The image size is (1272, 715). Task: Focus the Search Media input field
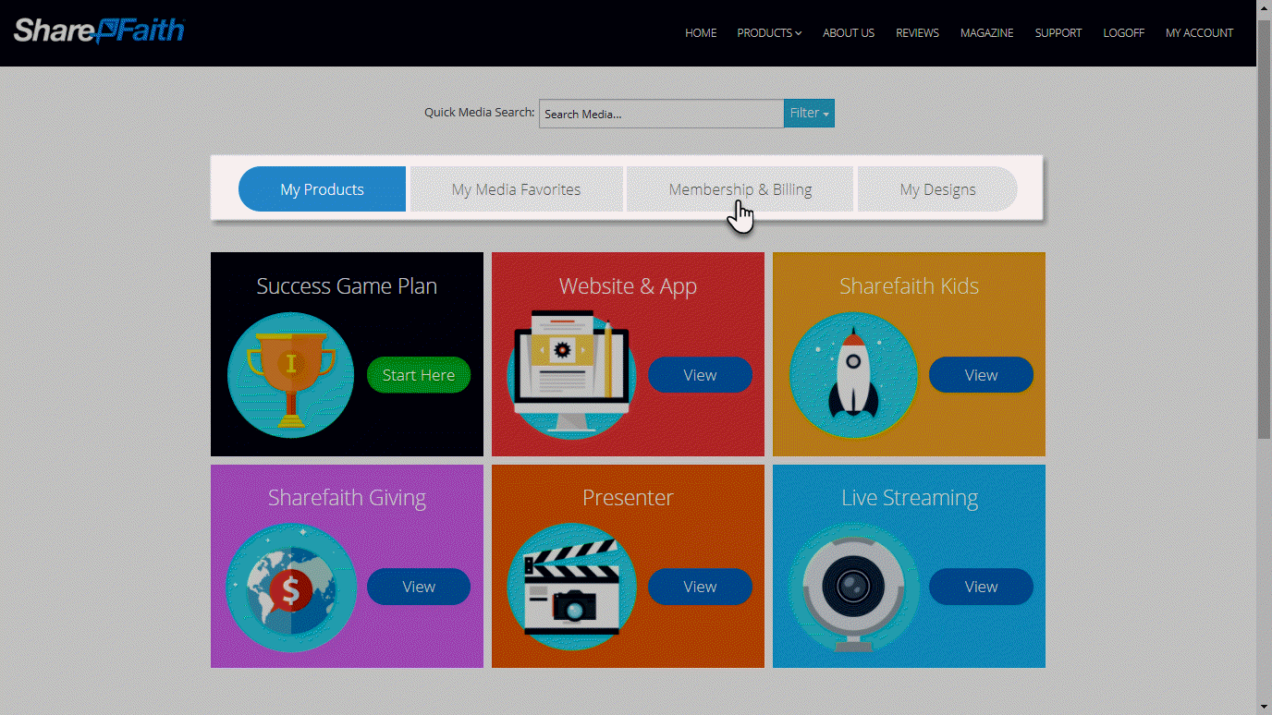661,114
